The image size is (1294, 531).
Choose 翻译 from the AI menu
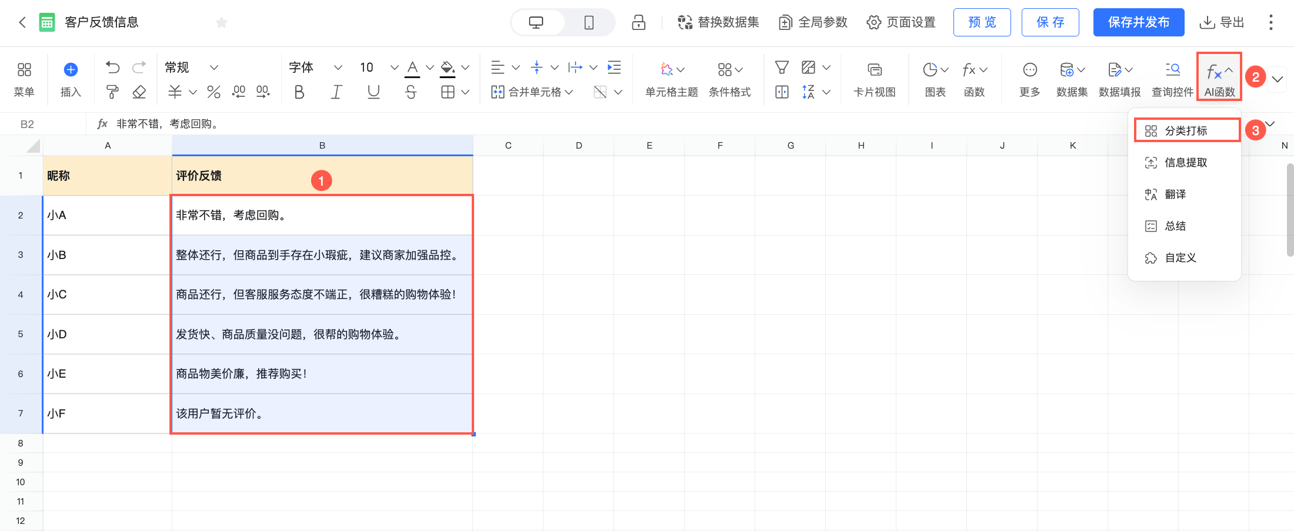[x=1185, y=194]
